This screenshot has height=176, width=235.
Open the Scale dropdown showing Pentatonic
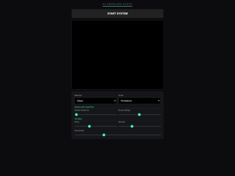point(139,101)
